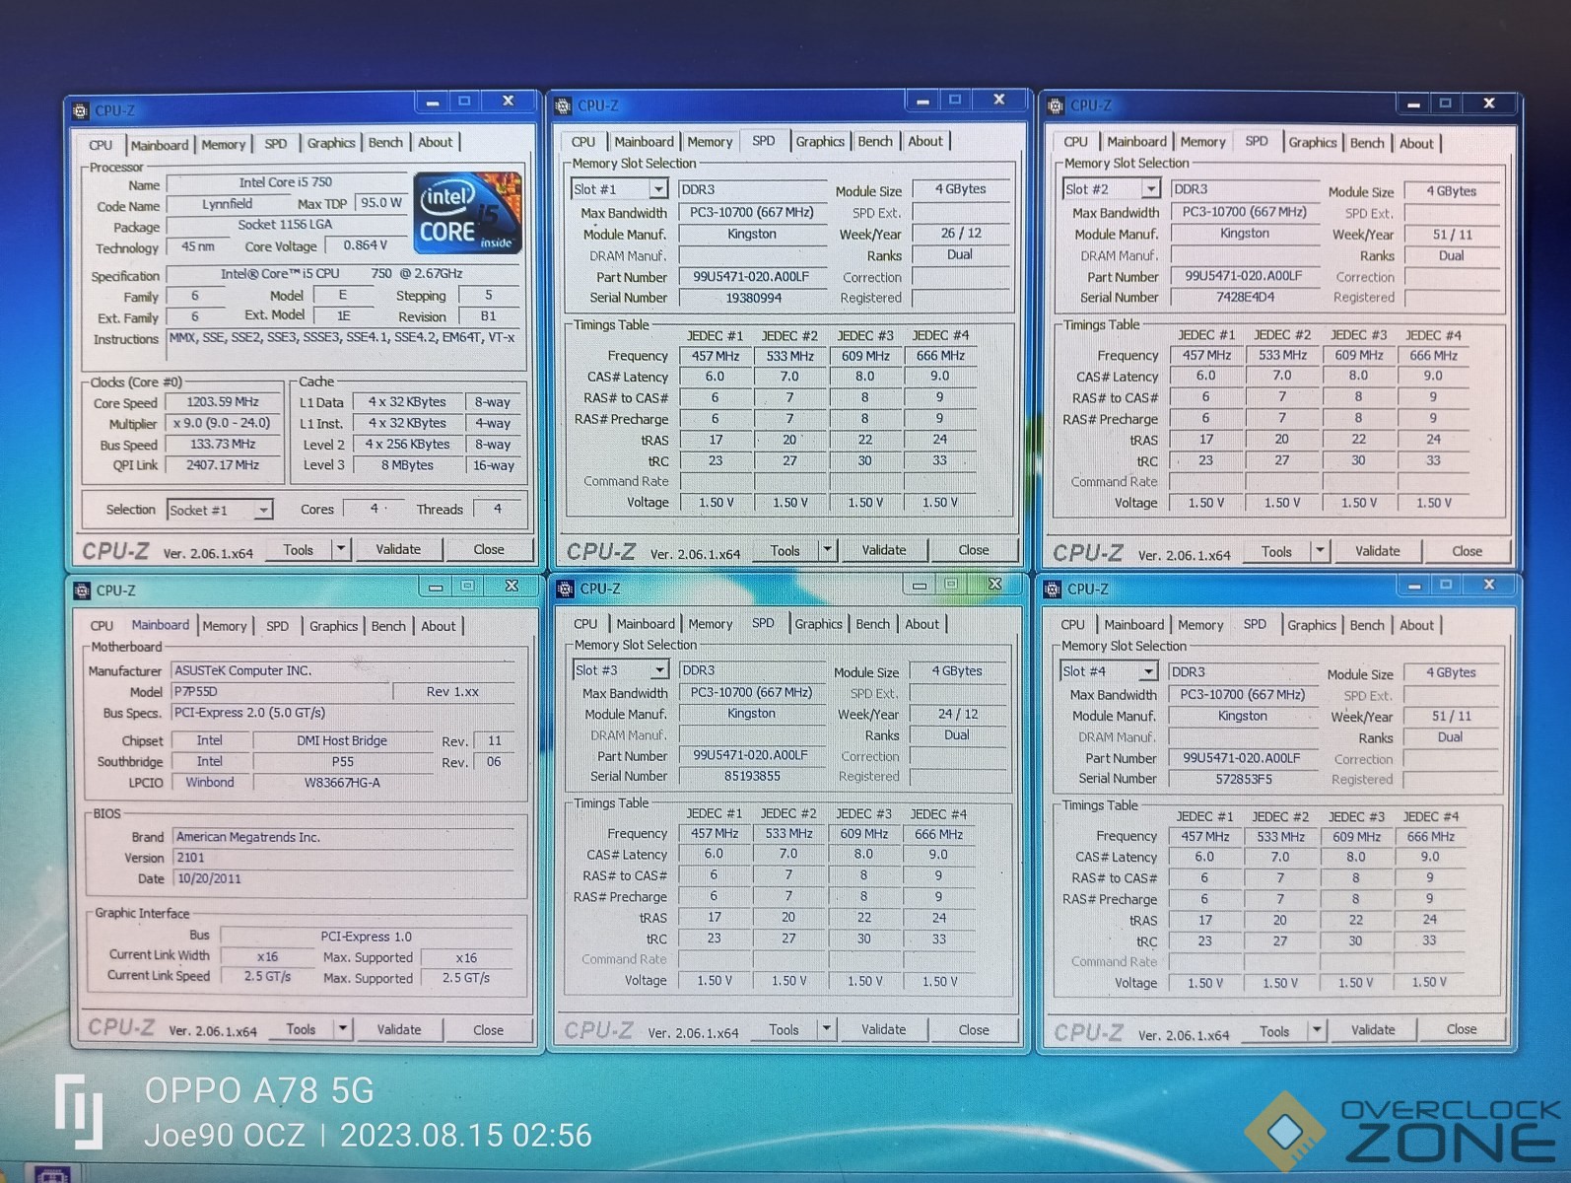Expand the Tools arrow in the Slot #2 window

click(x=1320, y=551)
